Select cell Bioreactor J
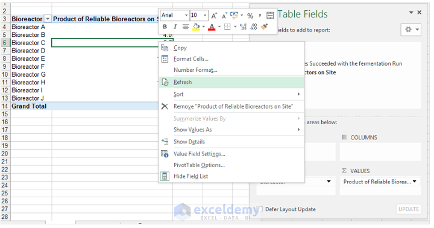 (x=31, y=98)
